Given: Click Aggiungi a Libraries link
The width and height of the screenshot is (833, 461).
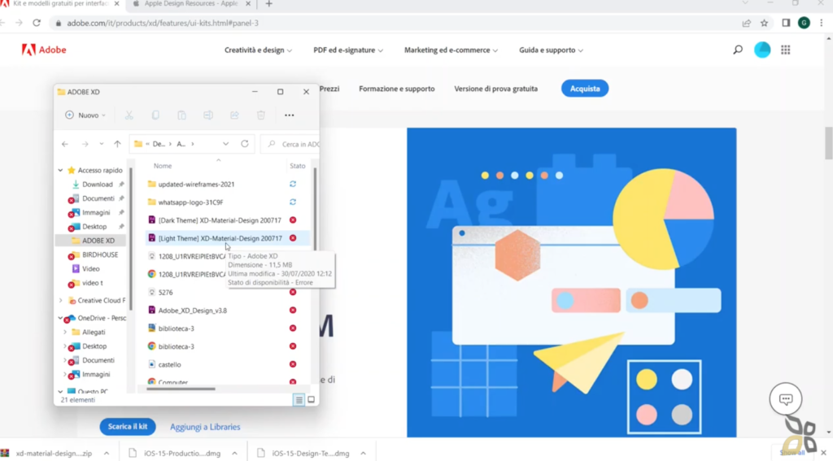Looking at the screenshot, I should point(205,427).
